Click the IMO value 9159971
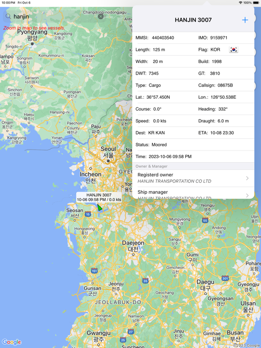The height and width of the screenshot is (348, 261). pyautogui.click(x=218, y=38)
